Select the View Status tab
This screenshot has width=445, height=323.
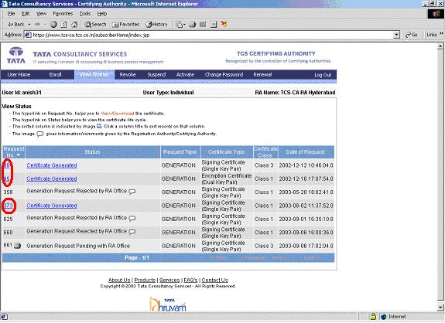(x=94, y=74)
